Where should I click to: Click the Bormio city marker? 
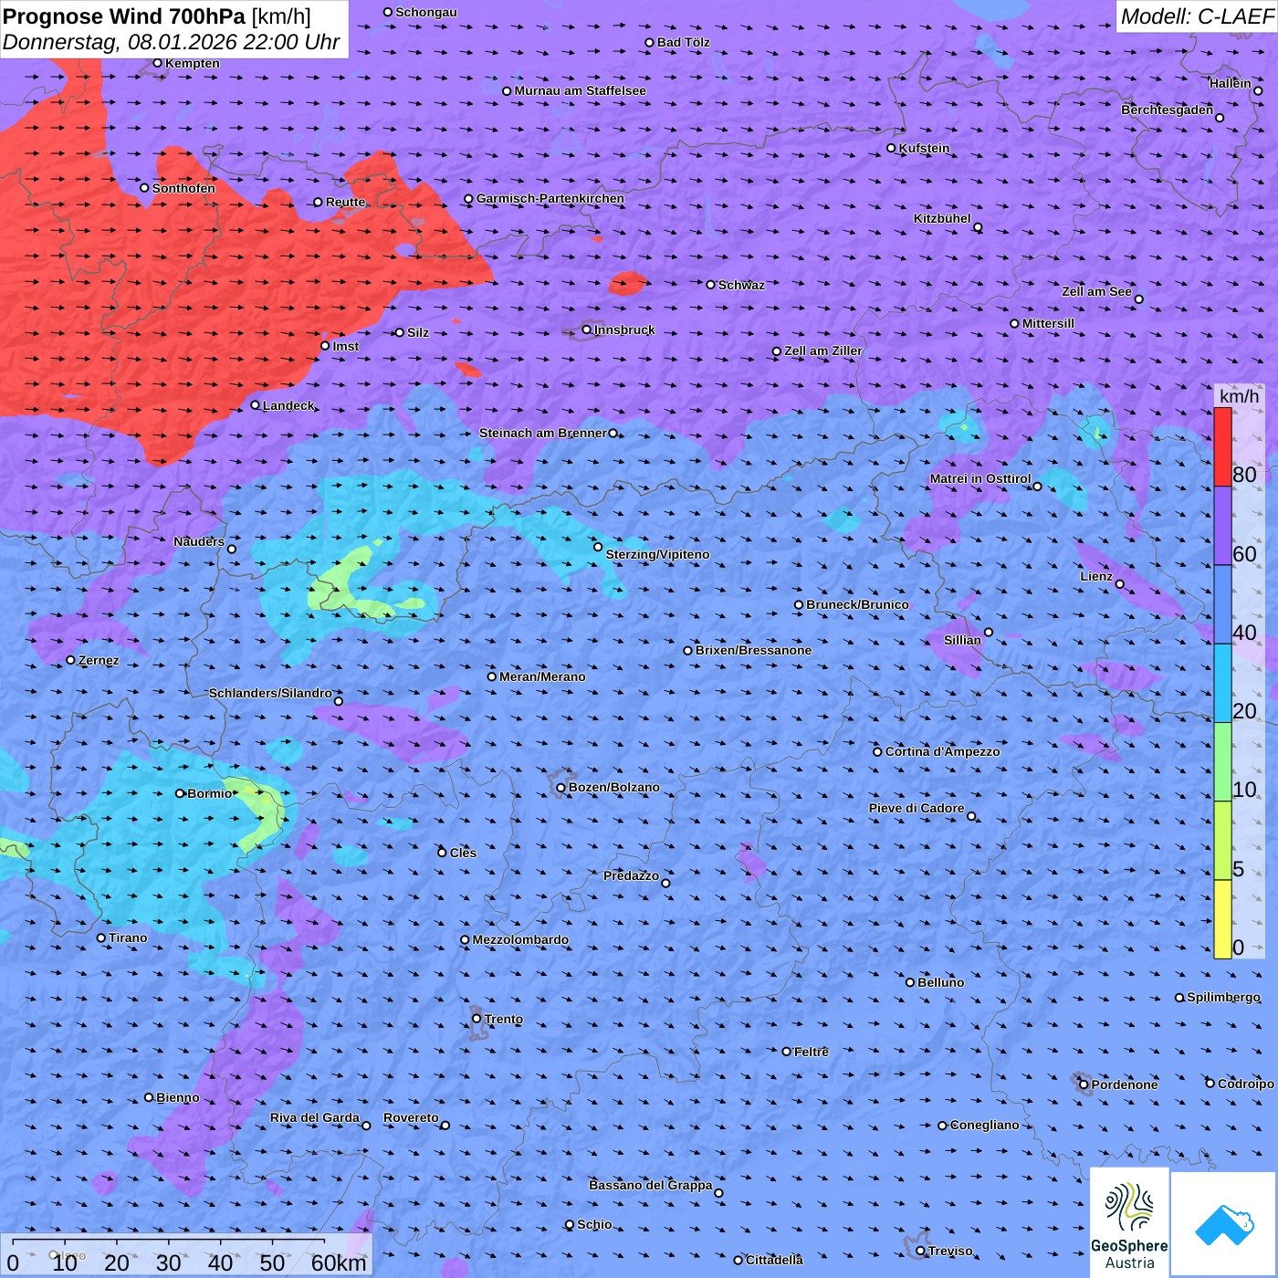point(180,793)
